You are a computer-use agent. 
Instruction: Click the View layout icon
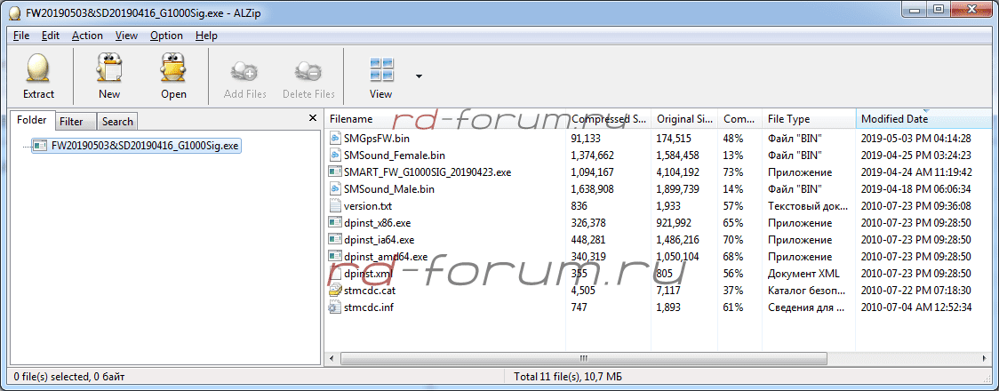coord(381,68)
